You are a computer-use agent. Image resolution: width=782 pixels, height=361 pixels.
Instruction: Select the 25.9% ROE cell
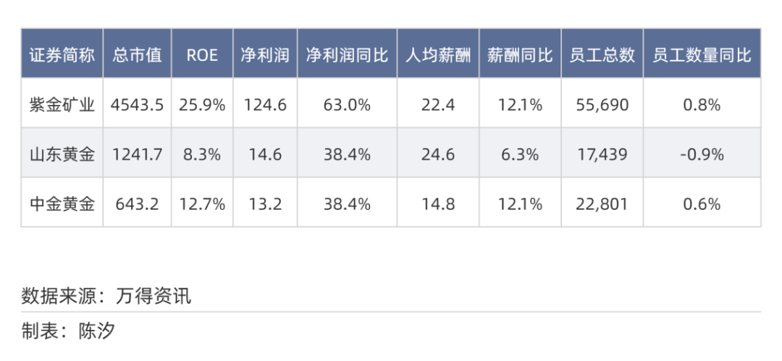[202, 105]
